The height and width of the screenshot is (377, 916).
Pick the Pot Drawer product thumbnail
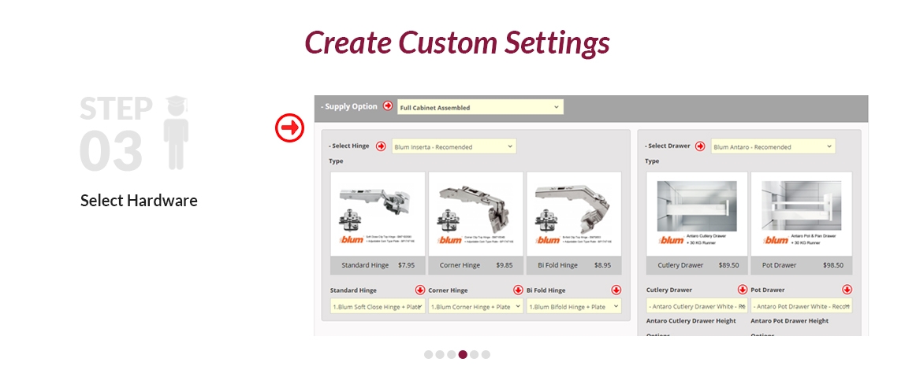[x=801, y=214]
